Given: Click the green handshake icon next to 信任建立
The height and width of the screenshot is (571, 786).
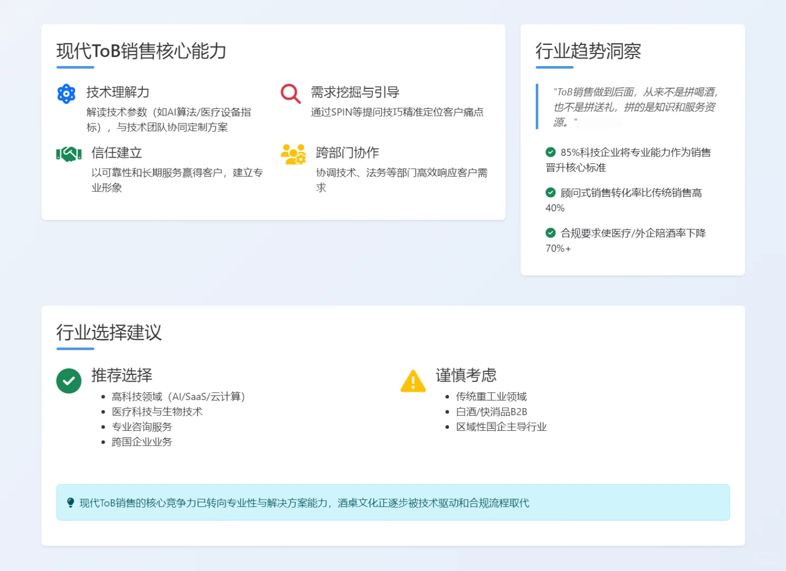Looking at the screenshot, I should (x=68, y=153).
